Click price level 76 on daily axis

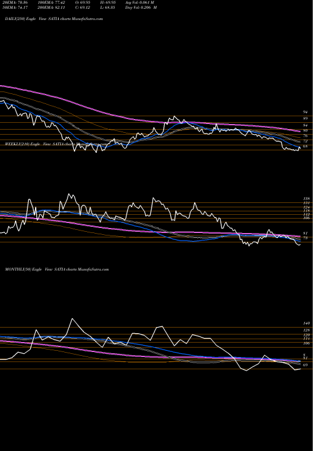pos(305,136)
